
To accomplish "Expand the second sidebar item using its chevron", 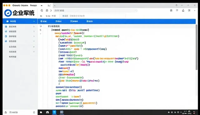I will [34, 31].
